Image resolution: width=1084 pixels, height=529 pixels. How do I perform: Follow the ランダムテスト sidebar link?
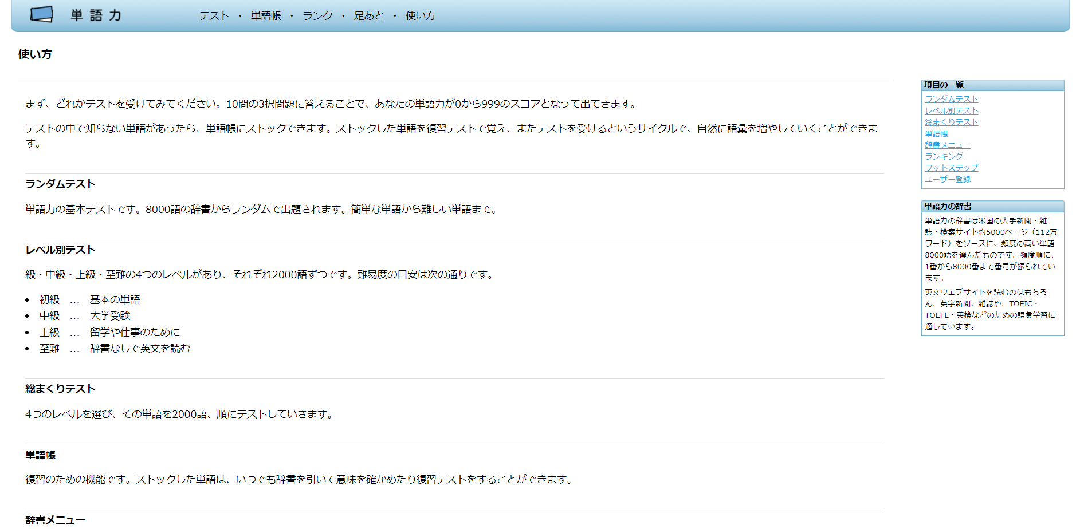point(951,99)
